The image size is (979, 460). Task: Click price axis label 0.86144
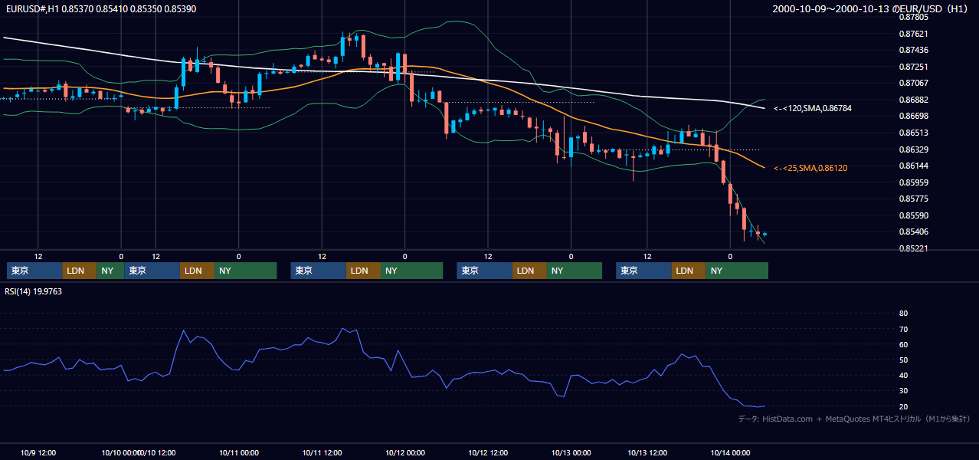click(x=913, y=166)
